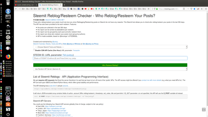Open Use Random API Server dropdown

pyautogui.click(x=110, y=69)
